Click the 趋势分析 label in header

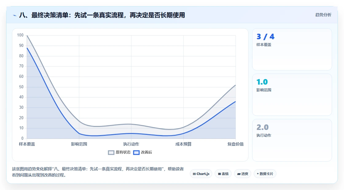(x=323, y=15)
